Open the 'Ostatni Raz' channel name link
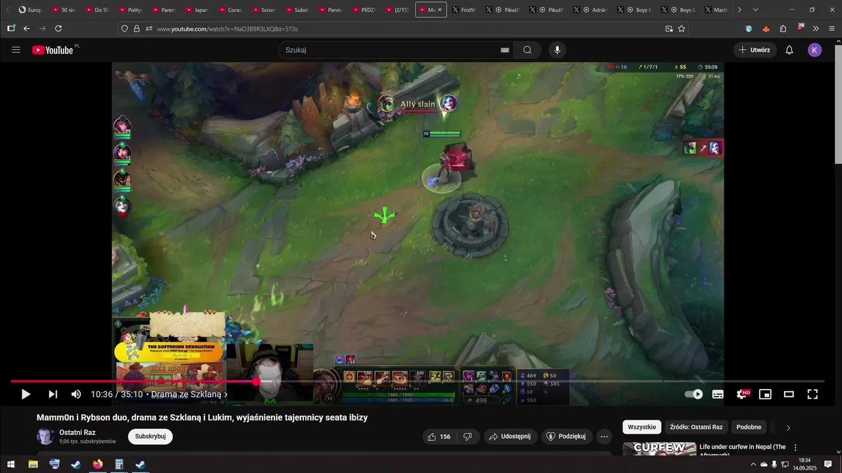The image size is (842, 473). point(78,432)
